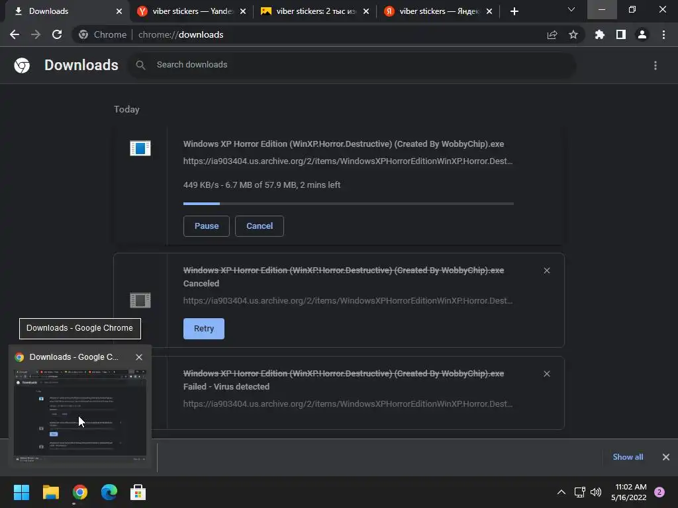Viewport: 678px width, 508px height.
Task: Open the Chrome profile avatar
Action: (x=642, y=34)
